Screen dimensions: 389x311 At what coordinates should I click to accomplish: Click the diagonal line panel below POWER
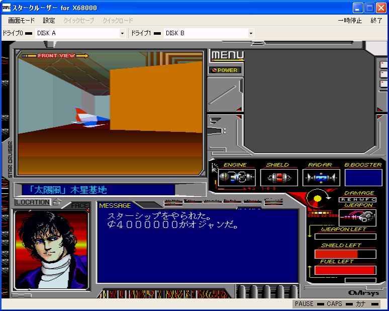coord(223,95)
